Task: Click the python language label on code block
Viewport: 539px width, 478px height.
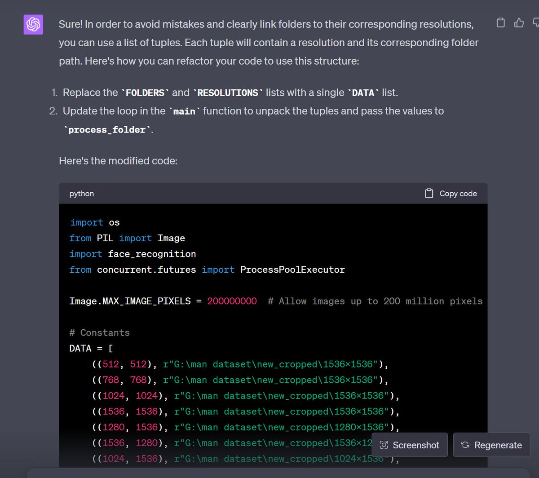Action: (x=82, y=194)
